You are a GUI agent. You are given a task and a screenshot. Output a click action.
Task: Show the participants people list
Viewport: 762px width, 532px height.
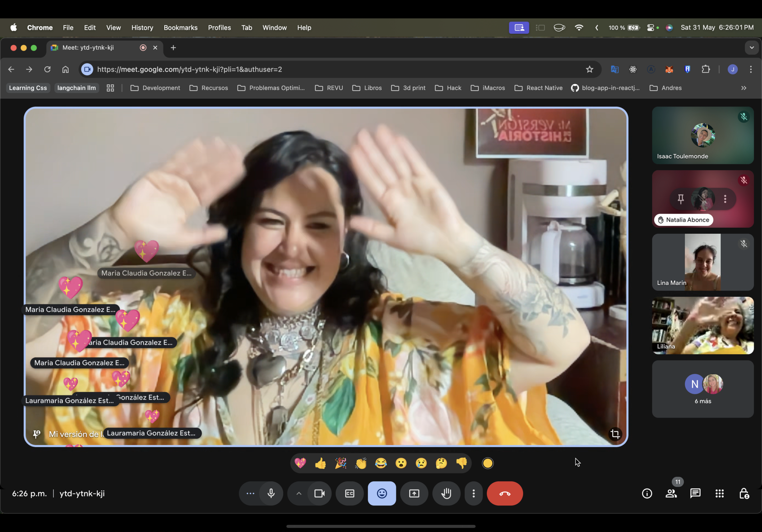(671, 493)
